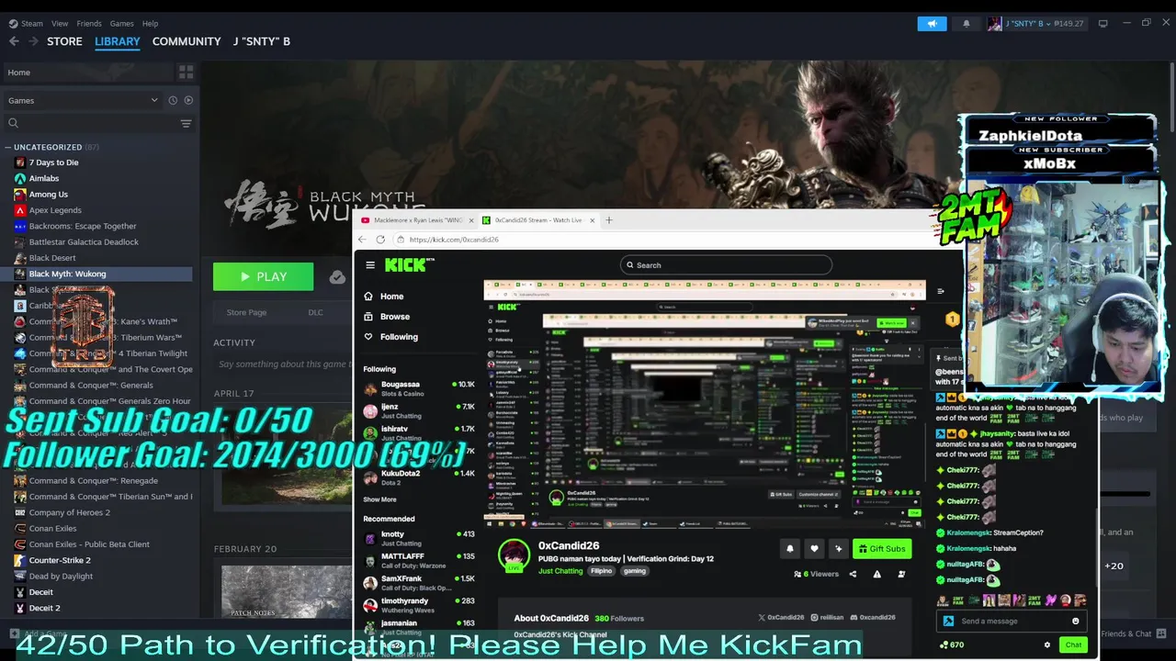Close the 0xCandid26 Stream browser tab
This screenshot has height=661, width=1176.
593,220
